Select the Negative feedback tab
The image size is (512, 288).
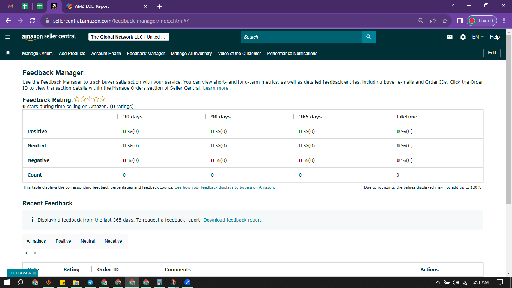click(x=113, y=241)
